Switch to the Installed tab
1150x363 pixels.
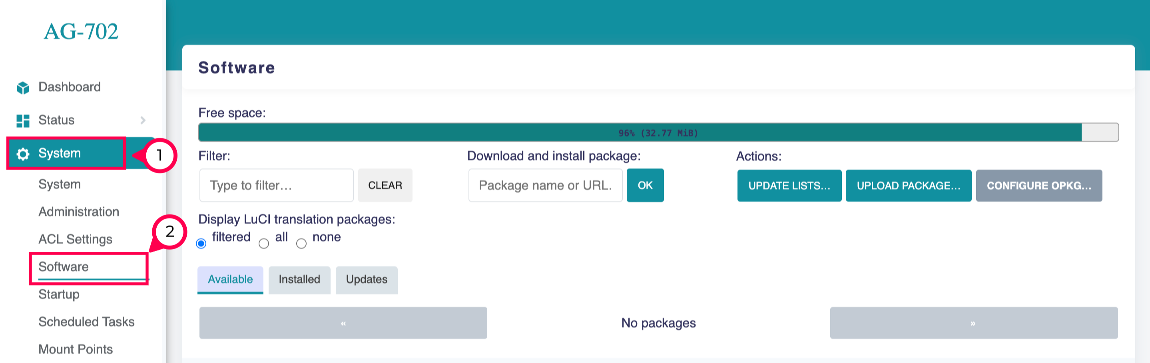tap(299, 280)
